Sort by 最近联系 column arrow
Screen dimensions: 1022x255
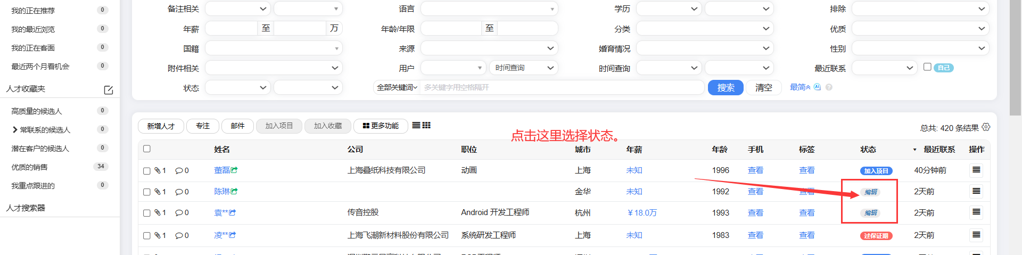pos(914,150)
